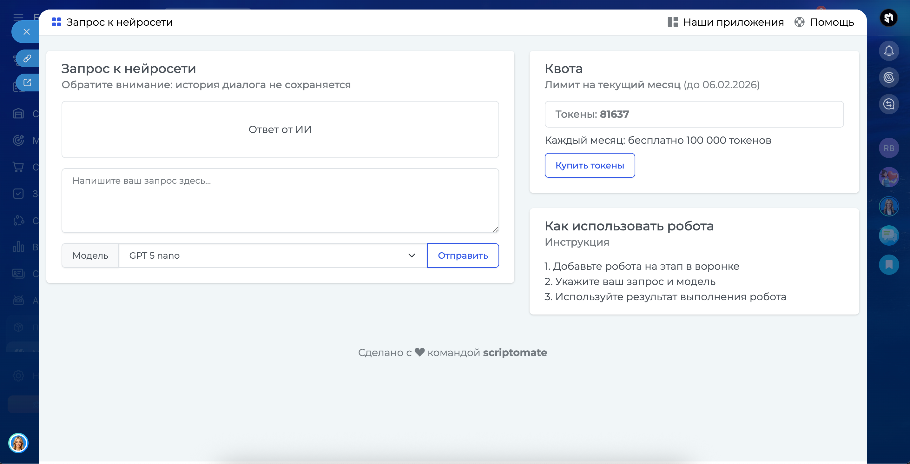910x464 pixels.
Task: Open the top-right black logo icon
Action: tap(888, 17)
